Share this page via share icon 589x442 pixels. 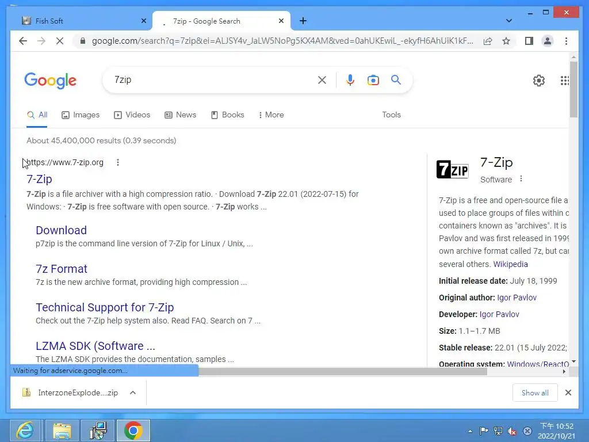(x=488, y=41)
